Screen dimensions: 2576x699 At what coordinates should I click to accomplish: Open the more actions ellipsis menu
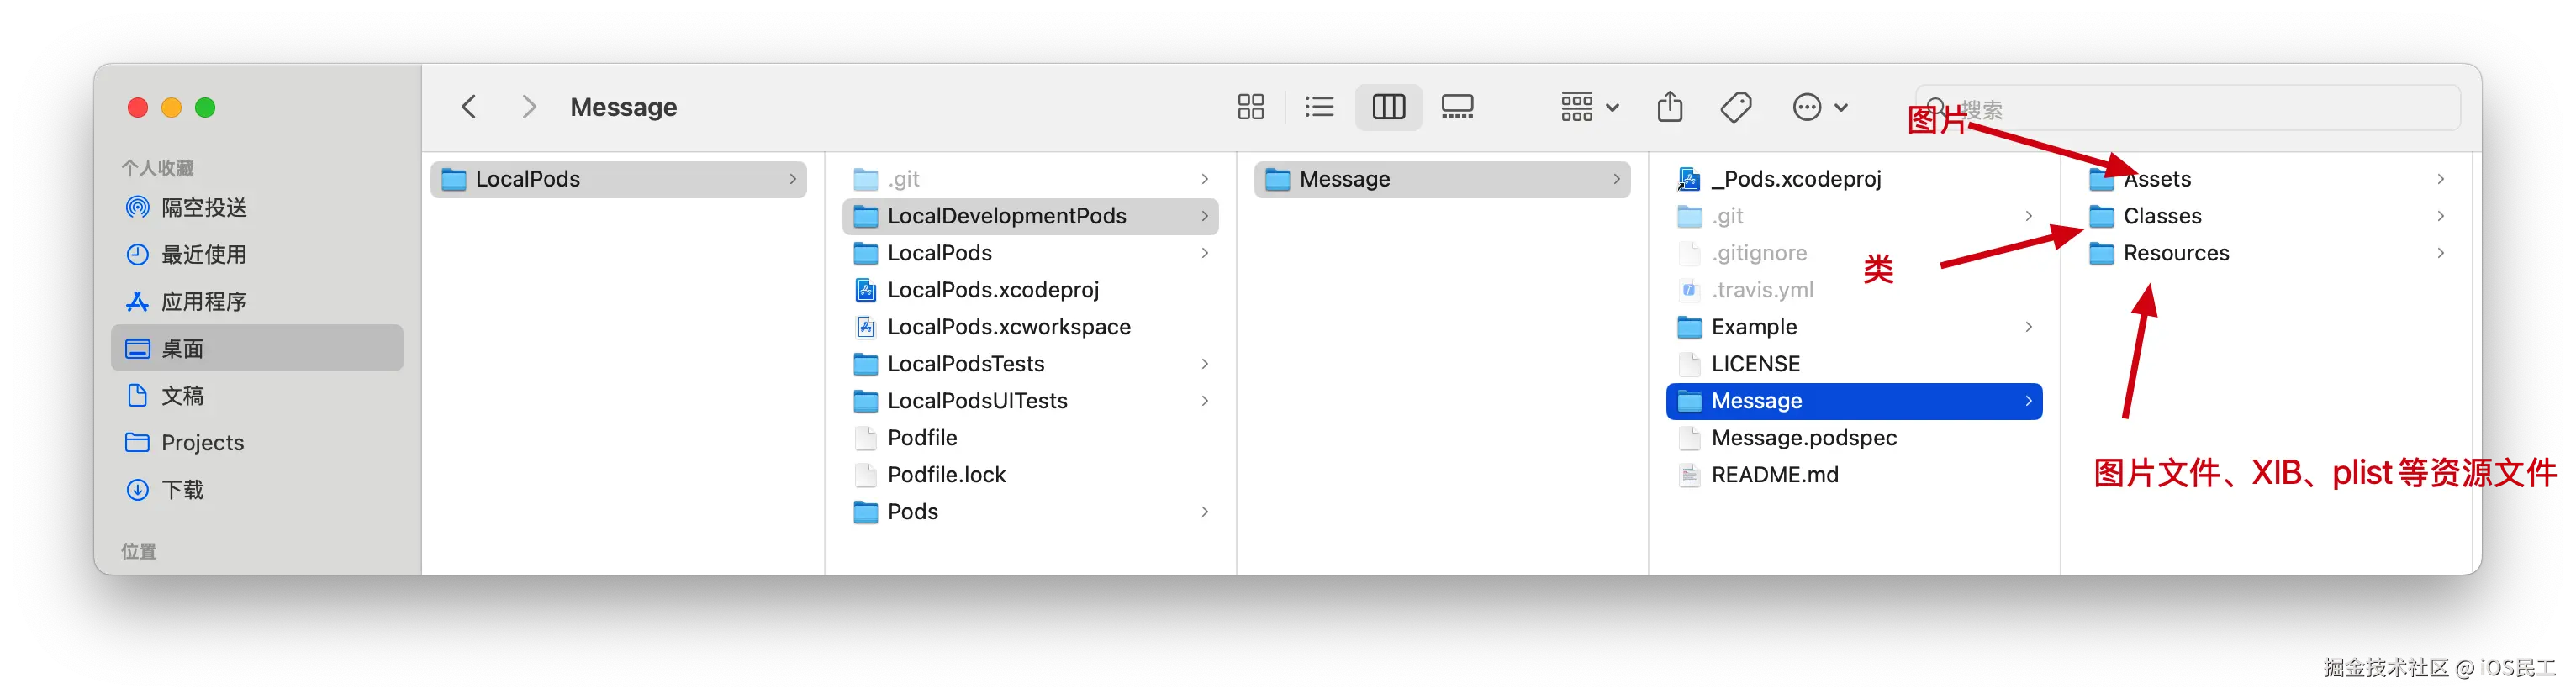click(x=1819, y=107)
